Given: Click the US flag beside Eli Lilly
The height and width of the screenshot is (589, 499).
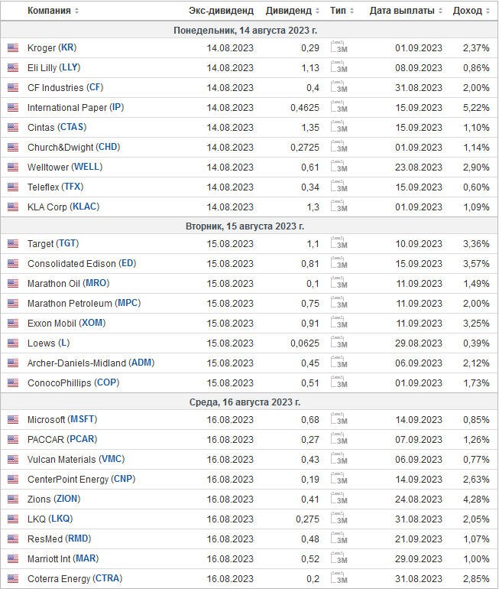Looking at the screenshot, I should pyautogui.click(x=13, y=67).
